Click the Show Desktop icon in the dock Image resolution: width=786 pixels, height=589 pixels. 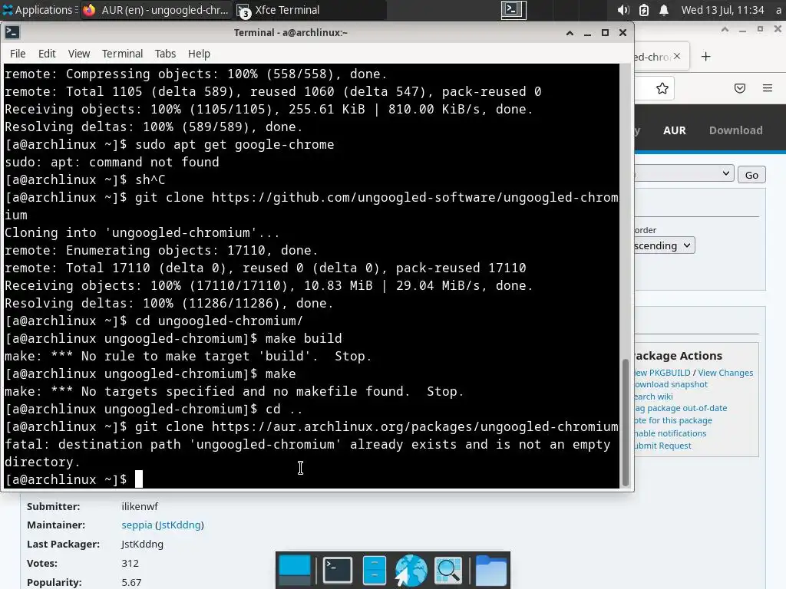point(294,570)
